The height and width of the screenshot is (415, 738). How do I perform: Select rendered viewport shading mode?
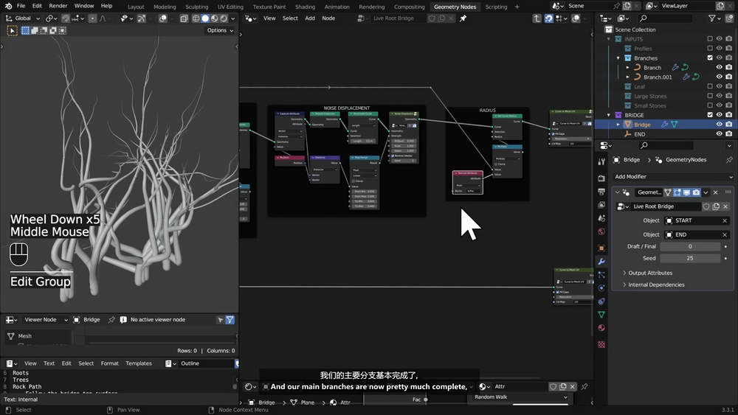[x=224, y=18]
